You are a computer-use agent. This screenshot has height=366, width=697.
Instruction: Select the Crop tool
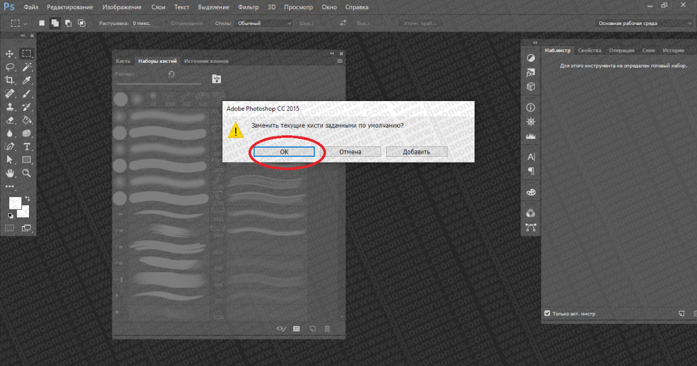click(10, 80)
